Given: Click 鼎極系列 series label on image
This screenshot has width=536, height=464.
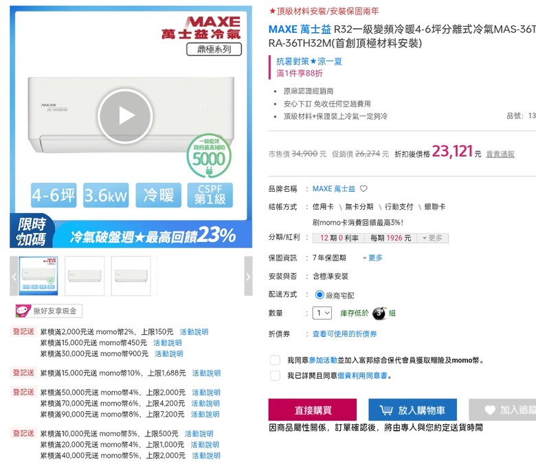Looking at the screenshot, I should pyautogui.click(x=214, y=49).
